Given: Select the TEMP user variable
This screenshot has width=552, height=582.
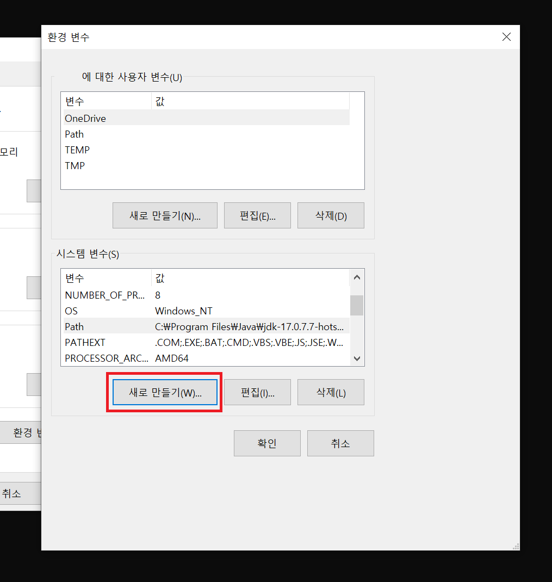Looking at the screenshot, I should pyautogui.click(x=207, y=150).
